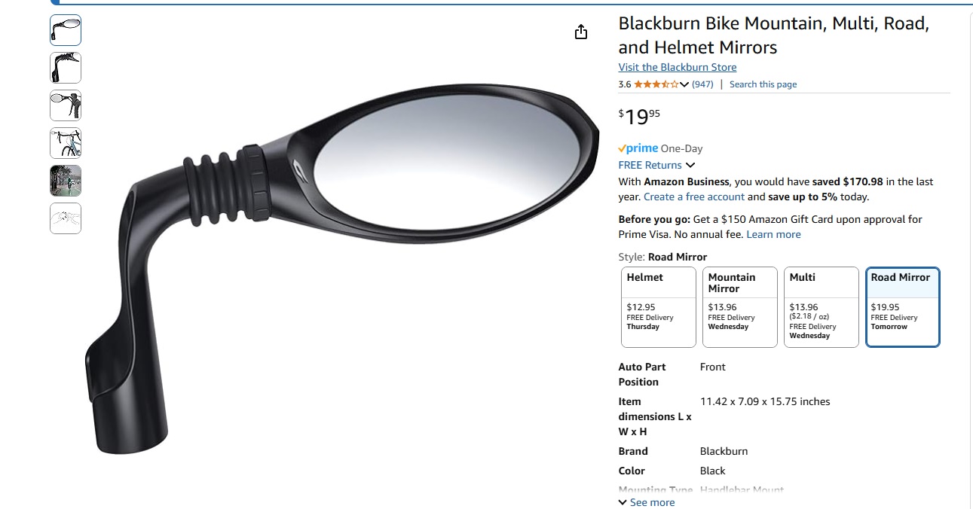Open thumbnail of mirror mounted on handlebar
The height and width of the screenshot is (509, 973).
pos(66,105)
